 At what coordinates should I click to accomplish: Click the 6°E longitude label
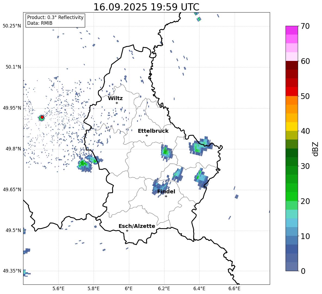coord(129,289)
